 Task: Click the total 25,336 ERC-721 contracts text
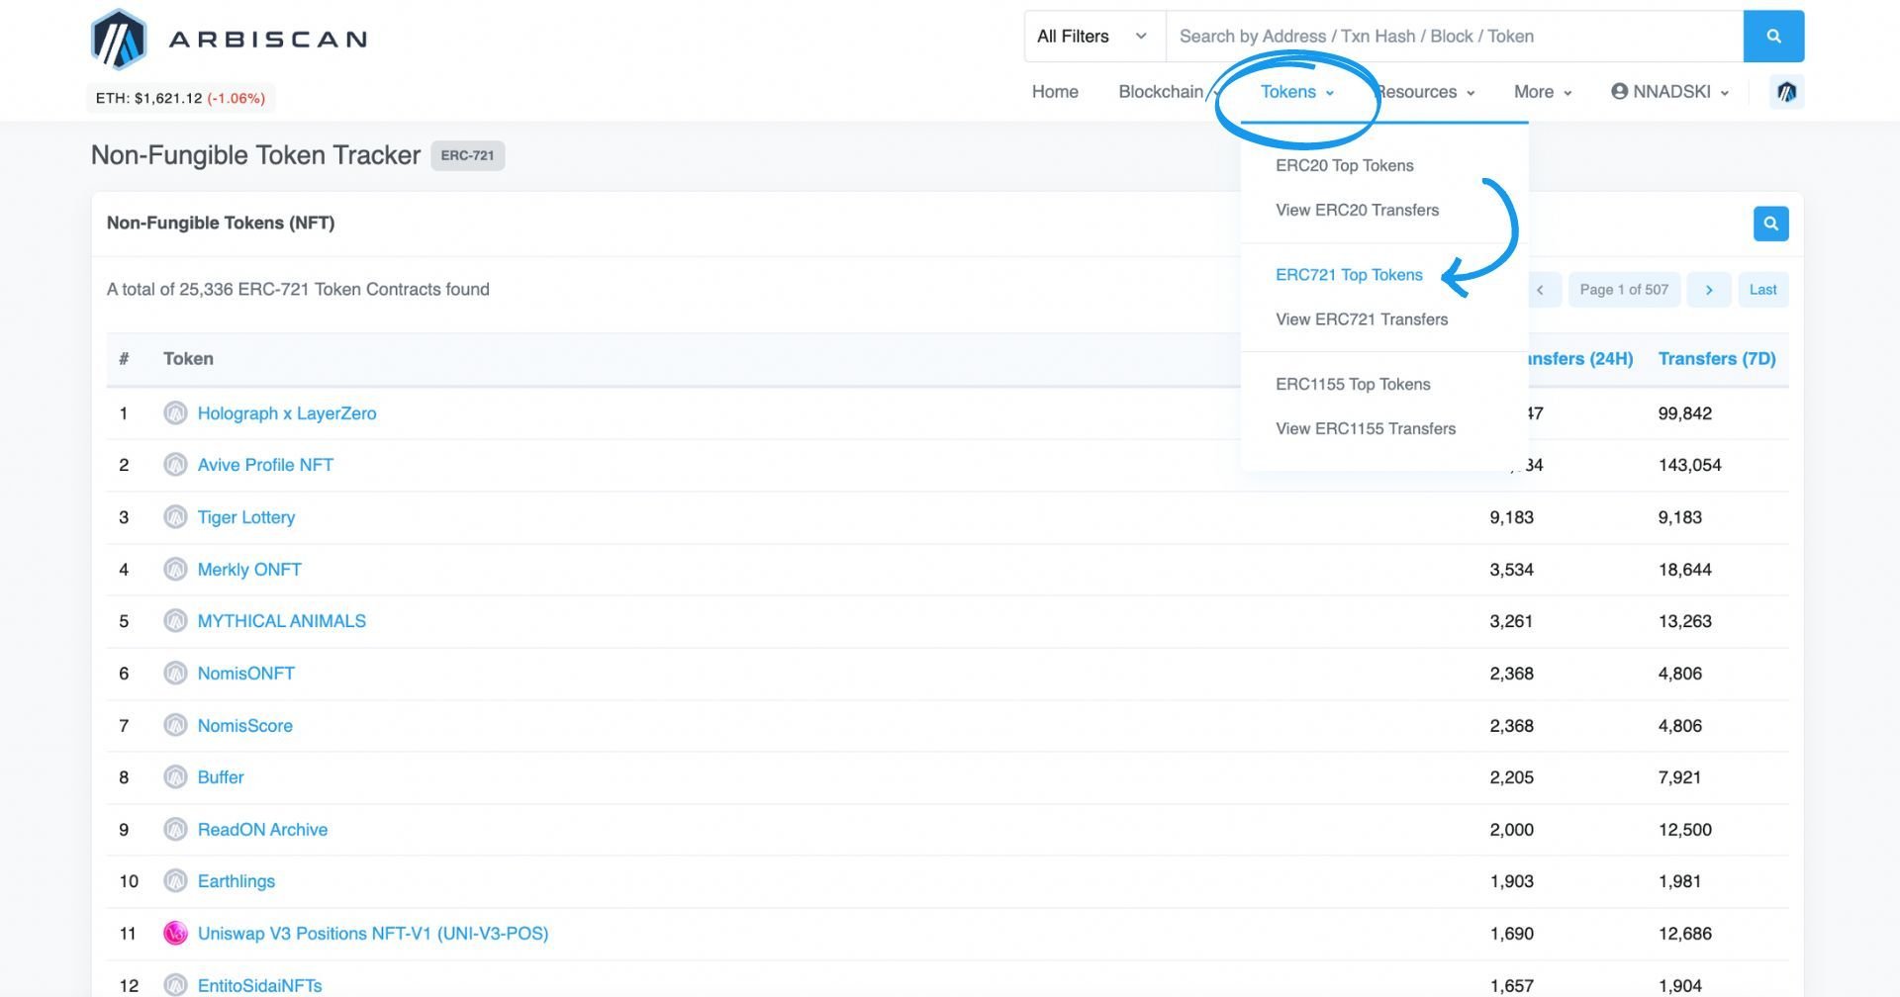(x=298, y=290)
